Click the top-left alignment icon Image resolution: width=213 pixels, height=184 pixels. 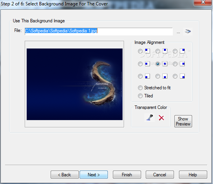148,51
